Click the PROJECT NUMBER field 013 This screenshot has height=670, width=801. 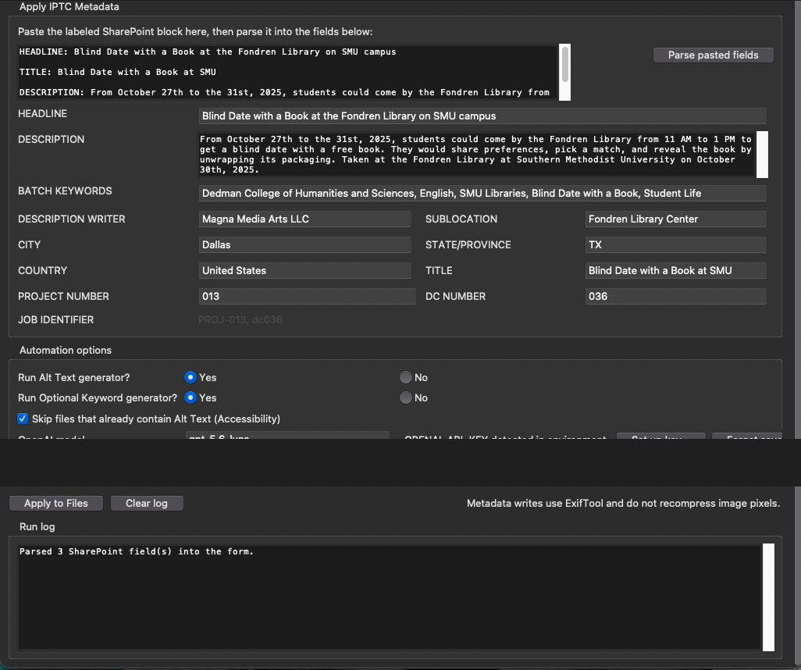click(307, 297)
